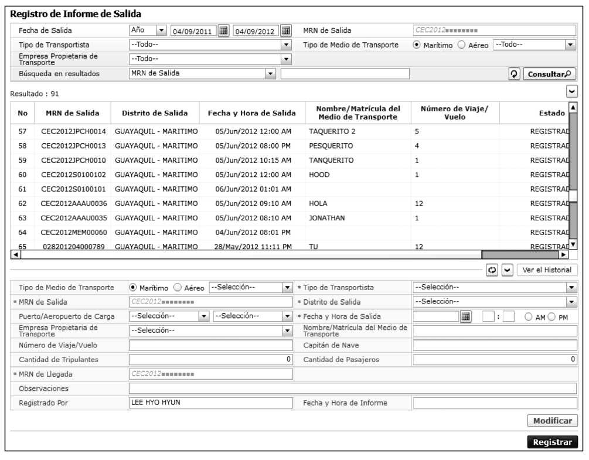
Task: Click the Búsqueda en resultados text field
Action: point(345,74)
